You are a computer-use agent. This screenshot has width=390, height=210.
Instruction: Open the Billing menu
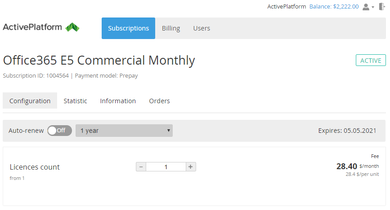tap(171, 28)
